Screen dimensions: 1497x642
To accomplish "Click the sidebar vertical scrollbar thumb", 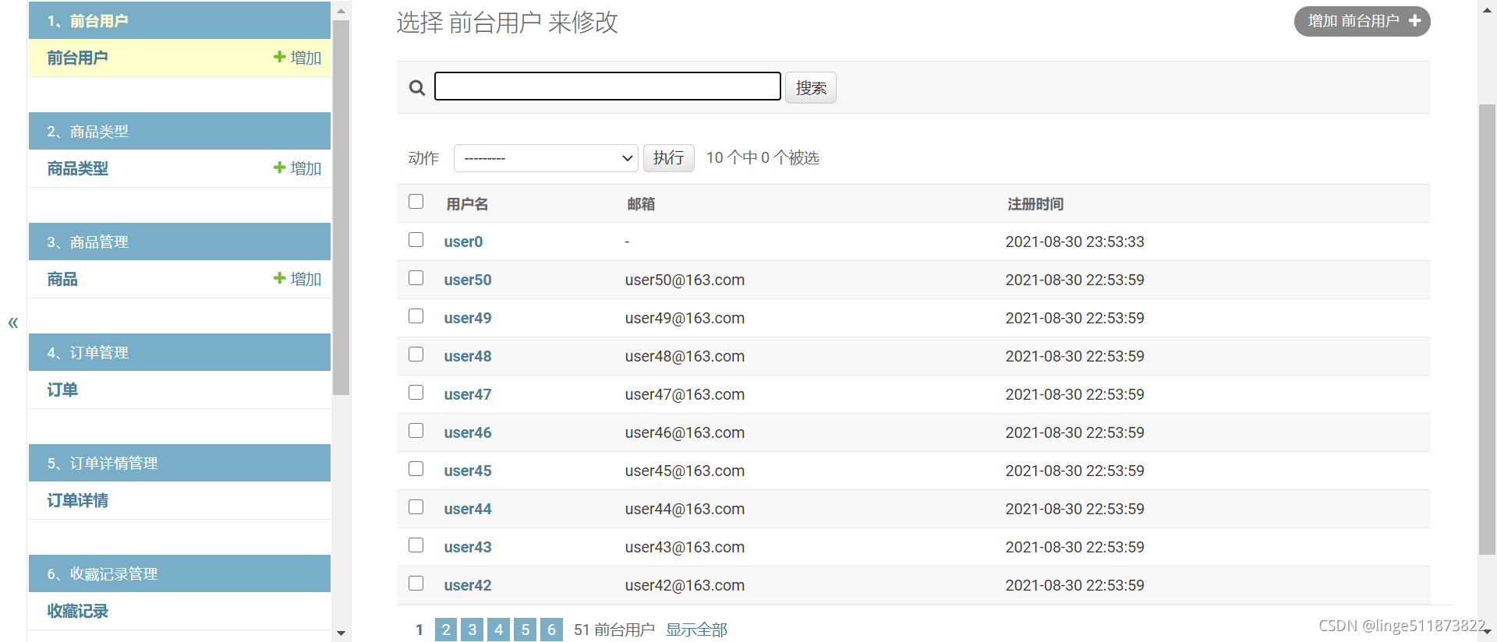I will coord(341,207).
